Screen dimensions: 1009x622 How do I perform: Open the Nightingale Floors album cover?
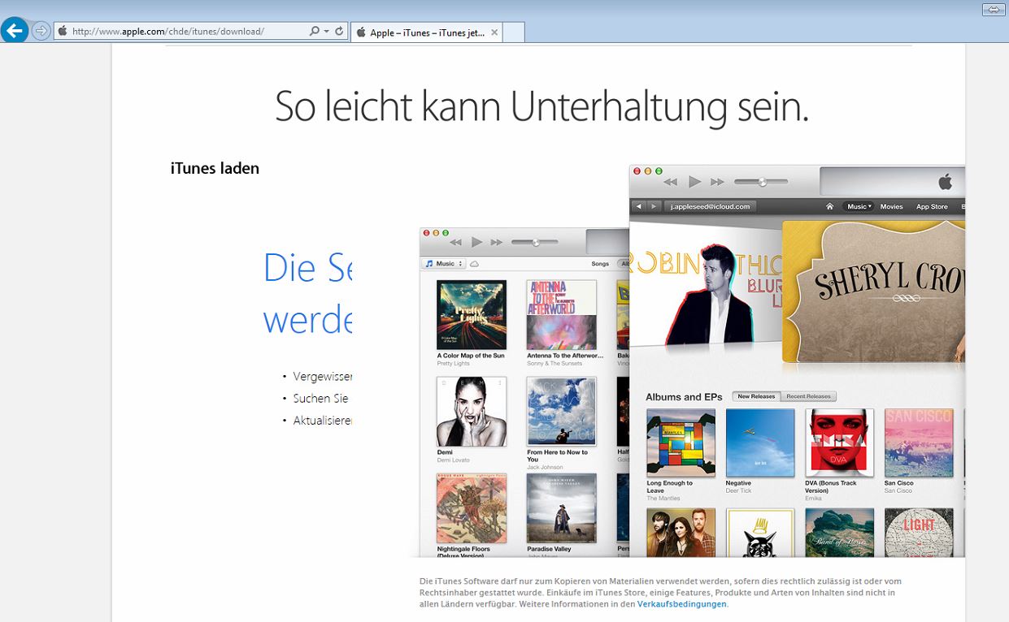point(472,508)
